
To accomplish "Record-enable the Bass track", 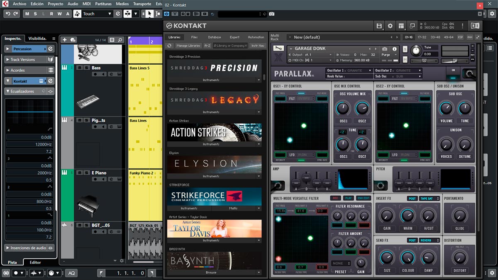I will (95, 74).
